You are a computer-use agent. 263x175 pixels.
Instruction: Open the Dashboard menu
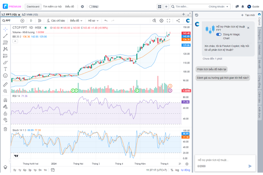33,7
